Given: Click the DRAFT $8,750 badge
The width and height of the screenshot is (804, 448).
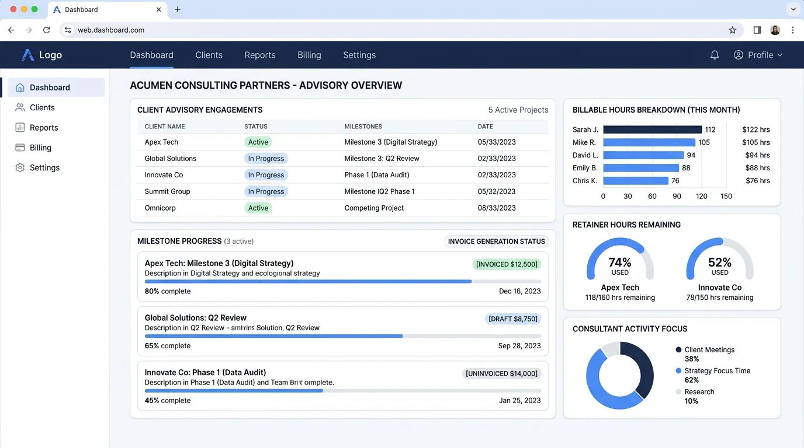Looking at the screenshot, I should click(513, 319).
